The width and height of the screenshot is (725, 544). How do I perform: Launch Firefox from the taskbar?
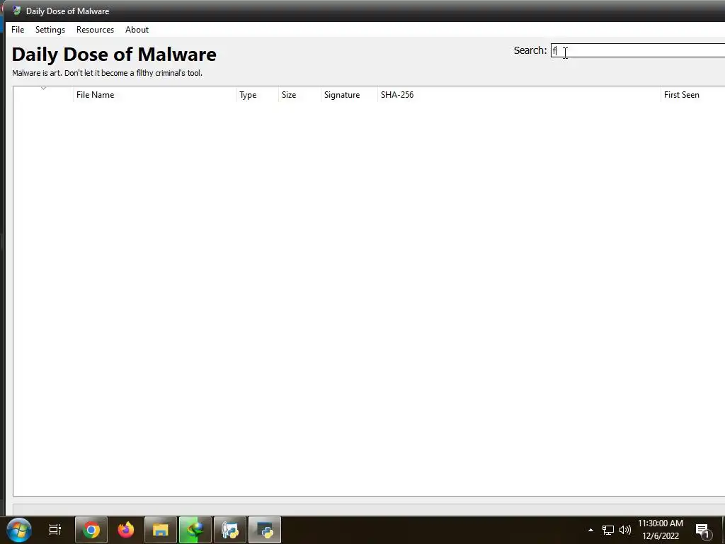pos(126,530)
